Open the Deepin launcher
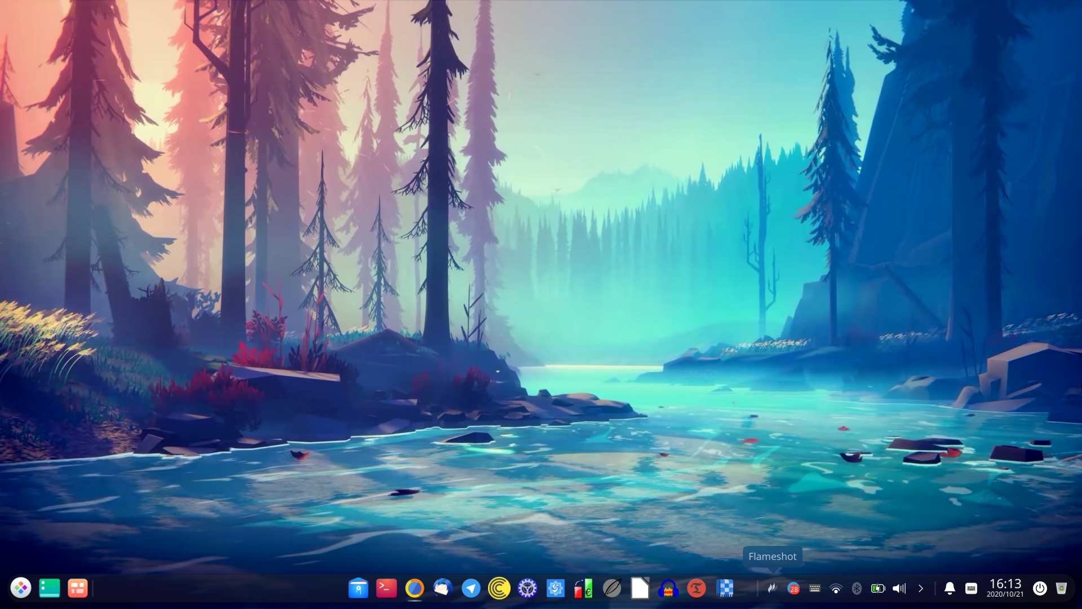 pyautogui.click(x=21, y=588)
